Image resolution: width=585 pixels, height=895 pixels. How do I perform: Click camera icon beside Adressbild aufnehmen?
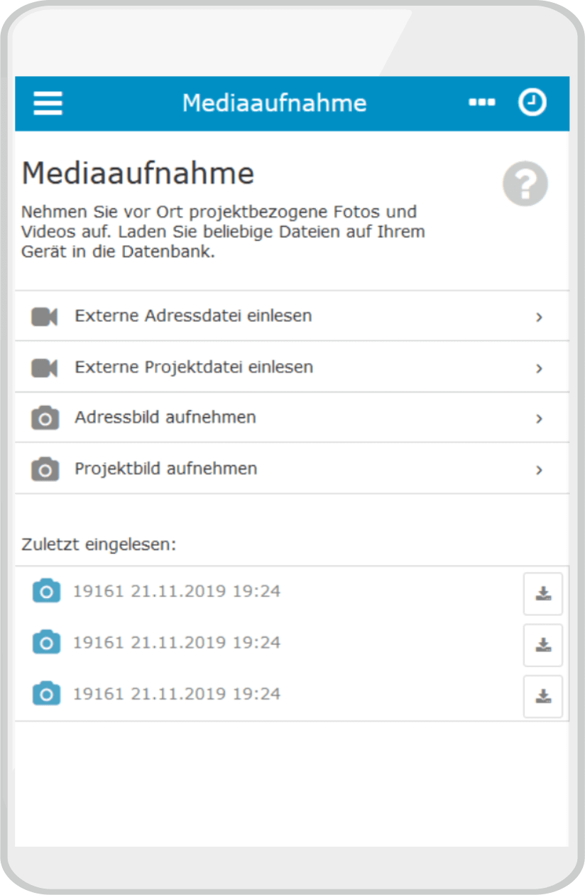tap(45, 418)
